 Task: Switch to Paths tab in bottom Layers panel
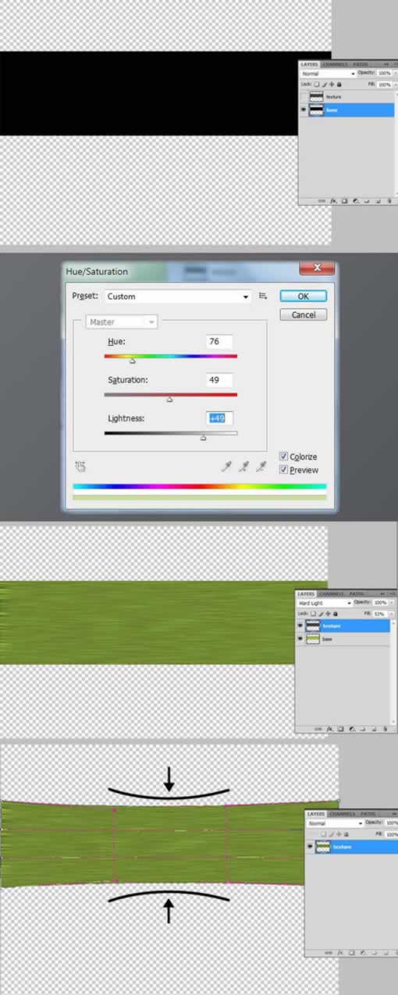click(367, 814)
